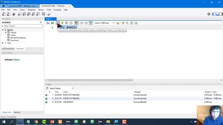The width and height of the screenshot is (223, 125).
Task: Create new table toolbar icon
Action: click(24, 14)
